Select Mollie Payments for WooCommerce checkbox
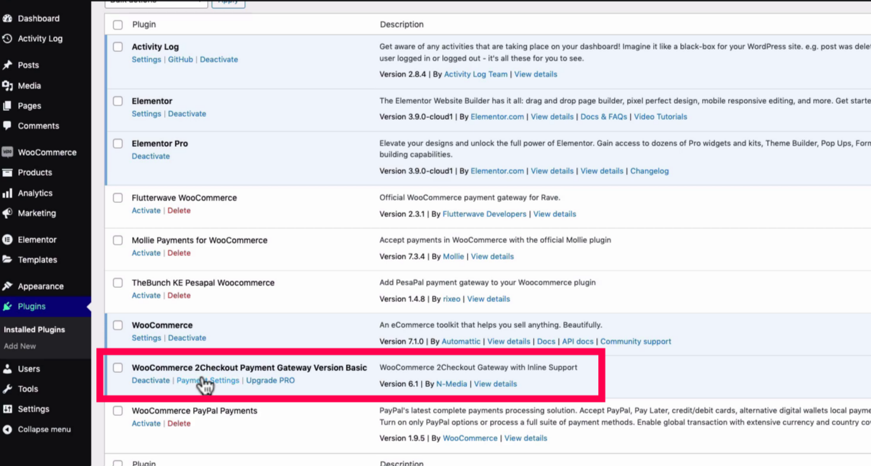This screenshot has width=871, height=466. (x=118, y=241)
